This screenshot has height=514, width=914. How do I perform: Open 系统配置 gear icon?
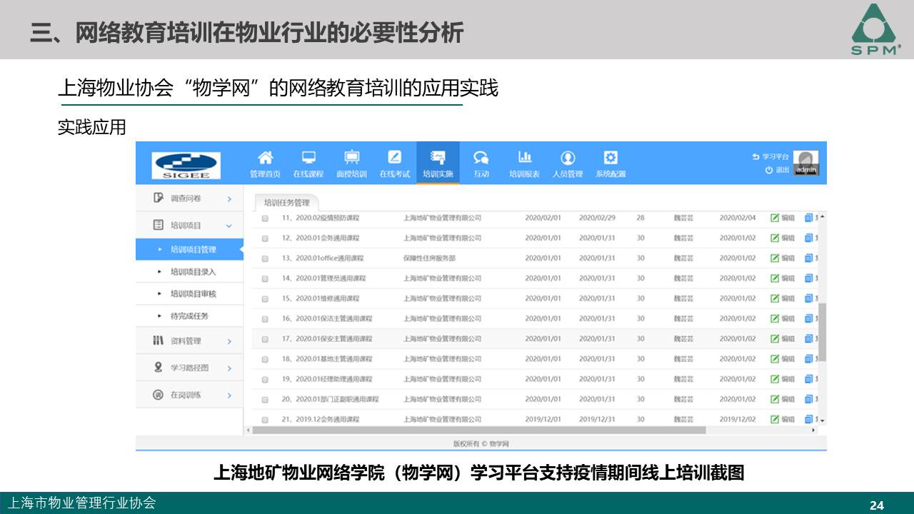tap(611, 158)
